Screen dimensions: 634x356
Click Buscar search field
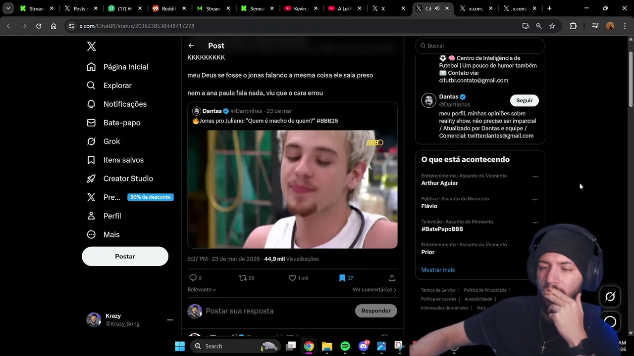click(480, 45)
